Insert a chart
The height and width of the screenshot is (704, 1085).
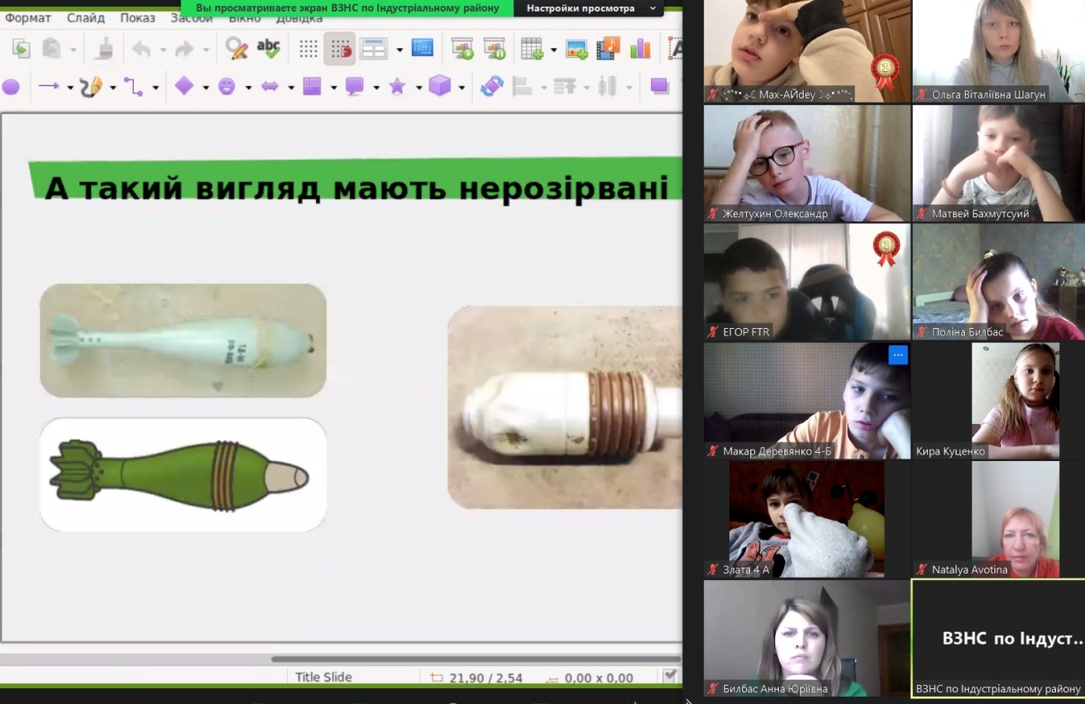[640, 50]
